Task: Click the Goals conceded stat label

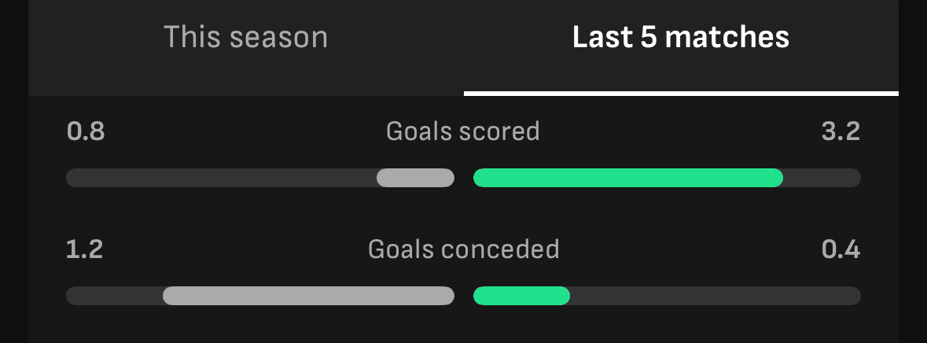Action: pyautogui.click(x=463, y=249)
